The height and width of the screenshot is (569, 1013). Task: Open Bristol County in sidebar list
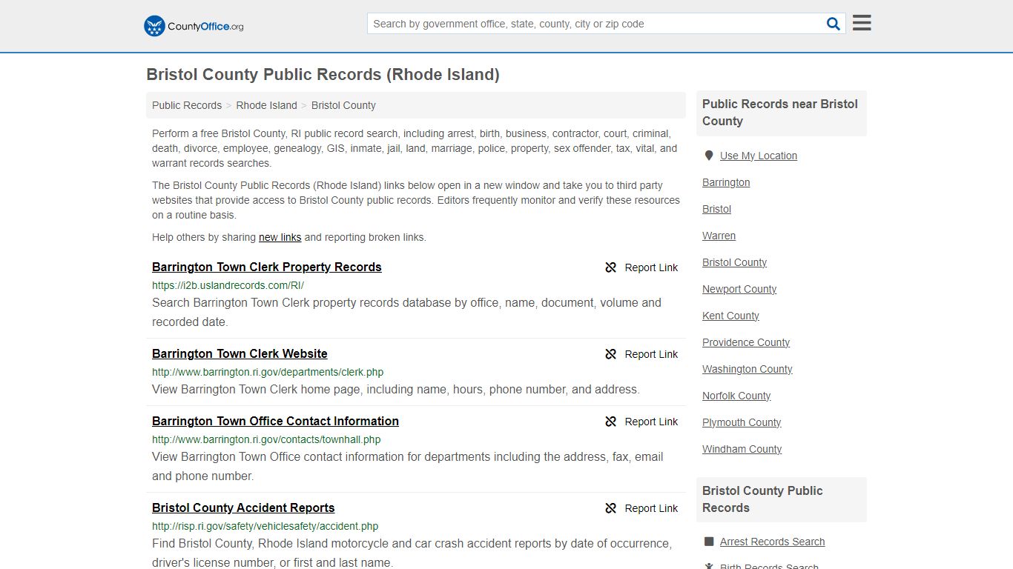(734, 262)
